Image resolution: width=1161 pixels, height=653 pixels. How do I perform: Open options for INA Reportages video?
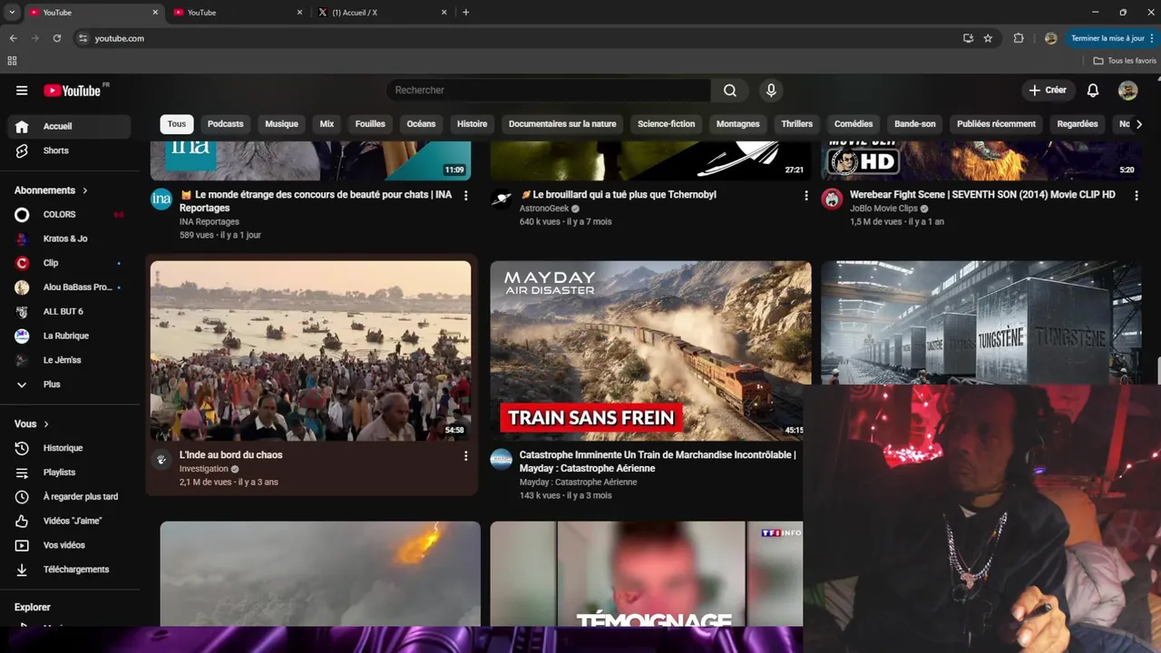coord(466,196)
